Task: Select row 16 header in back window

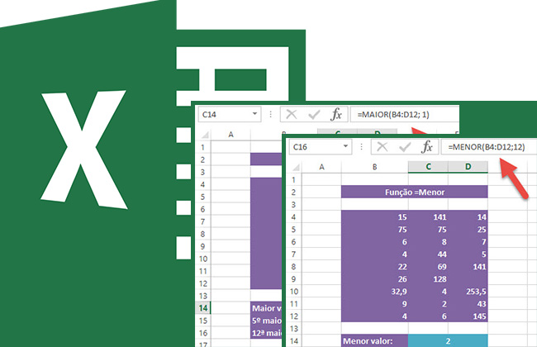Action: pyautogui.click(x=203, y=333)
